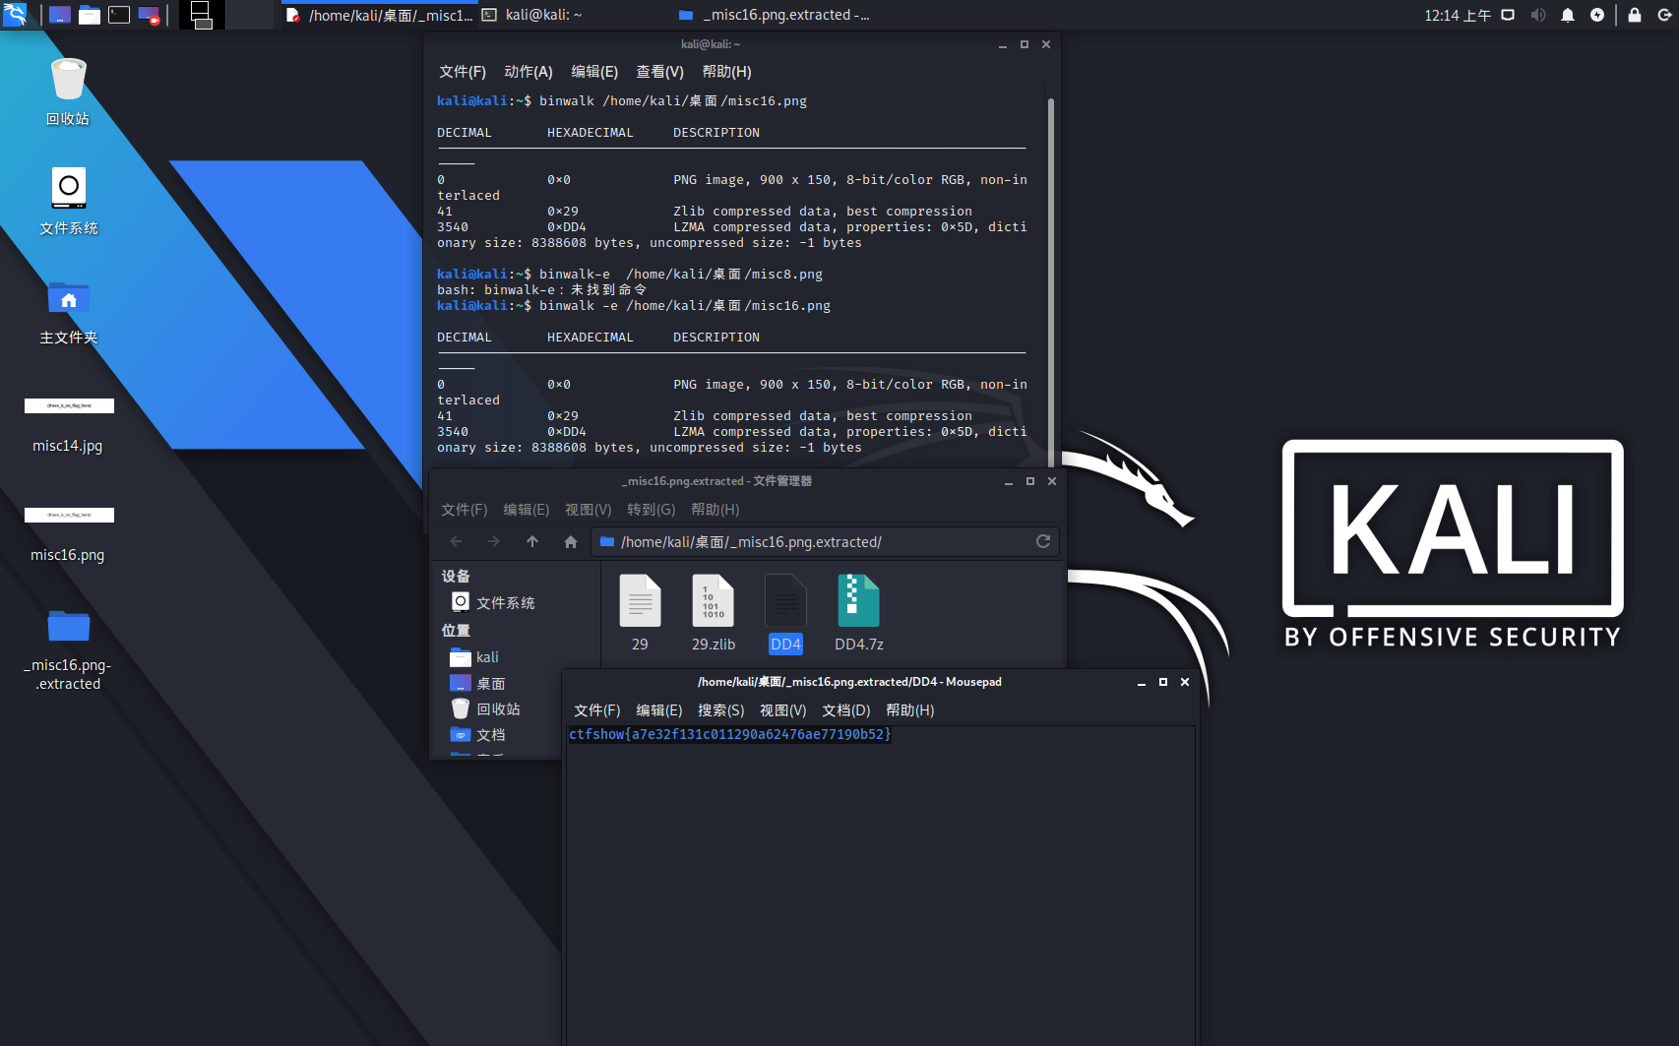Open the display settings tray icon
This screenshot has width=1679, height=1046.
point(1508,15)
